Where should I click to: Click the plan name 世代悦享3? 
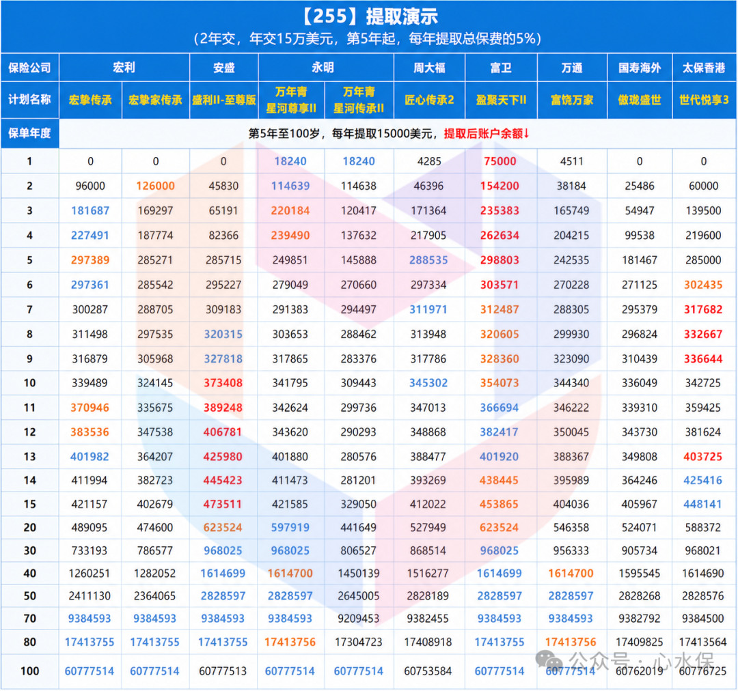pyautogui.click(x=704, y=100)
